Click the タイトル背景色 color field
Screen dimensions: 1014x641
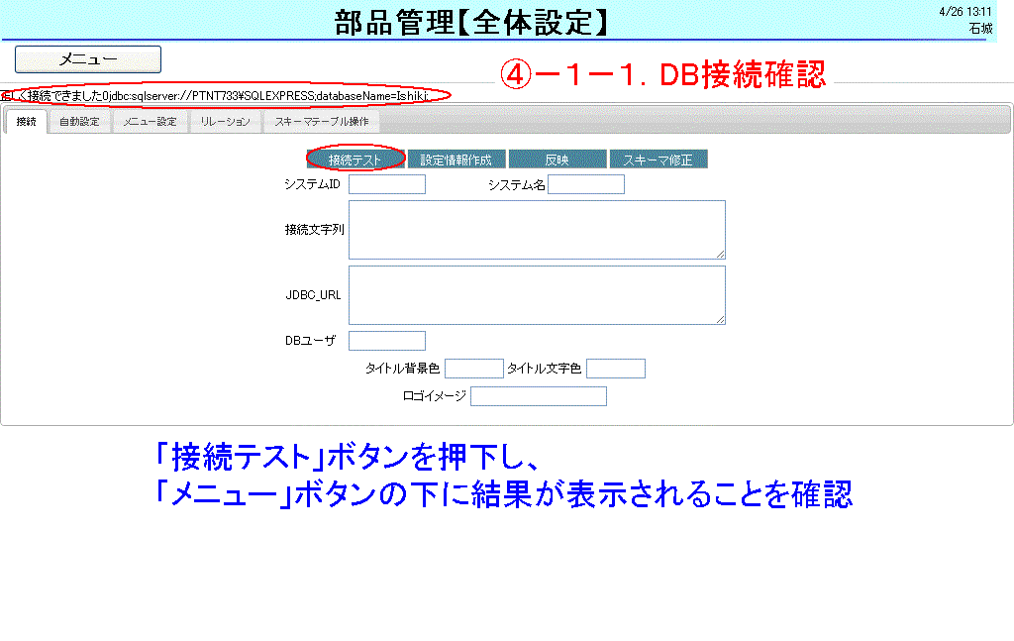pyautogui.click(x=473, y=369)
